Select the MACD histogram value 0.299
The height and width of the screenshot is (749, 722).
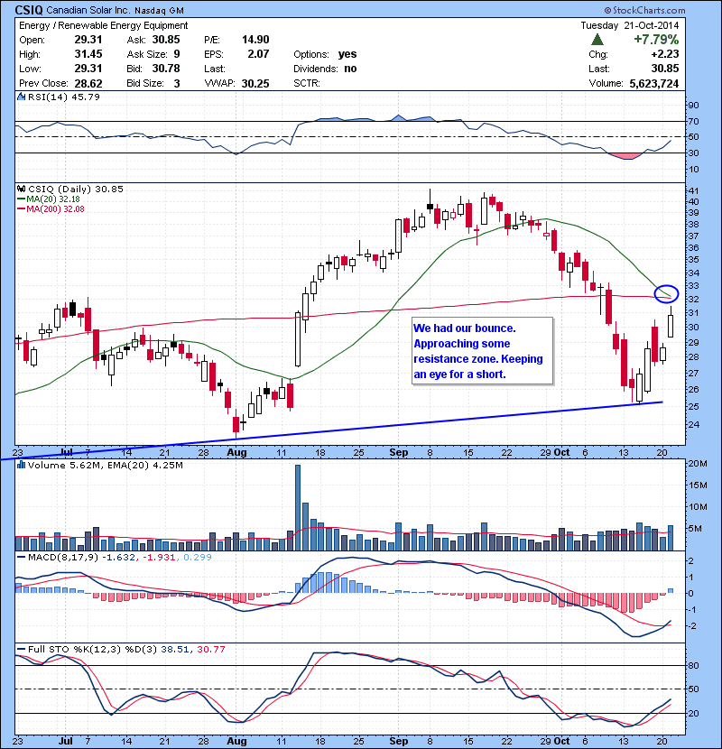click(198, 557)
